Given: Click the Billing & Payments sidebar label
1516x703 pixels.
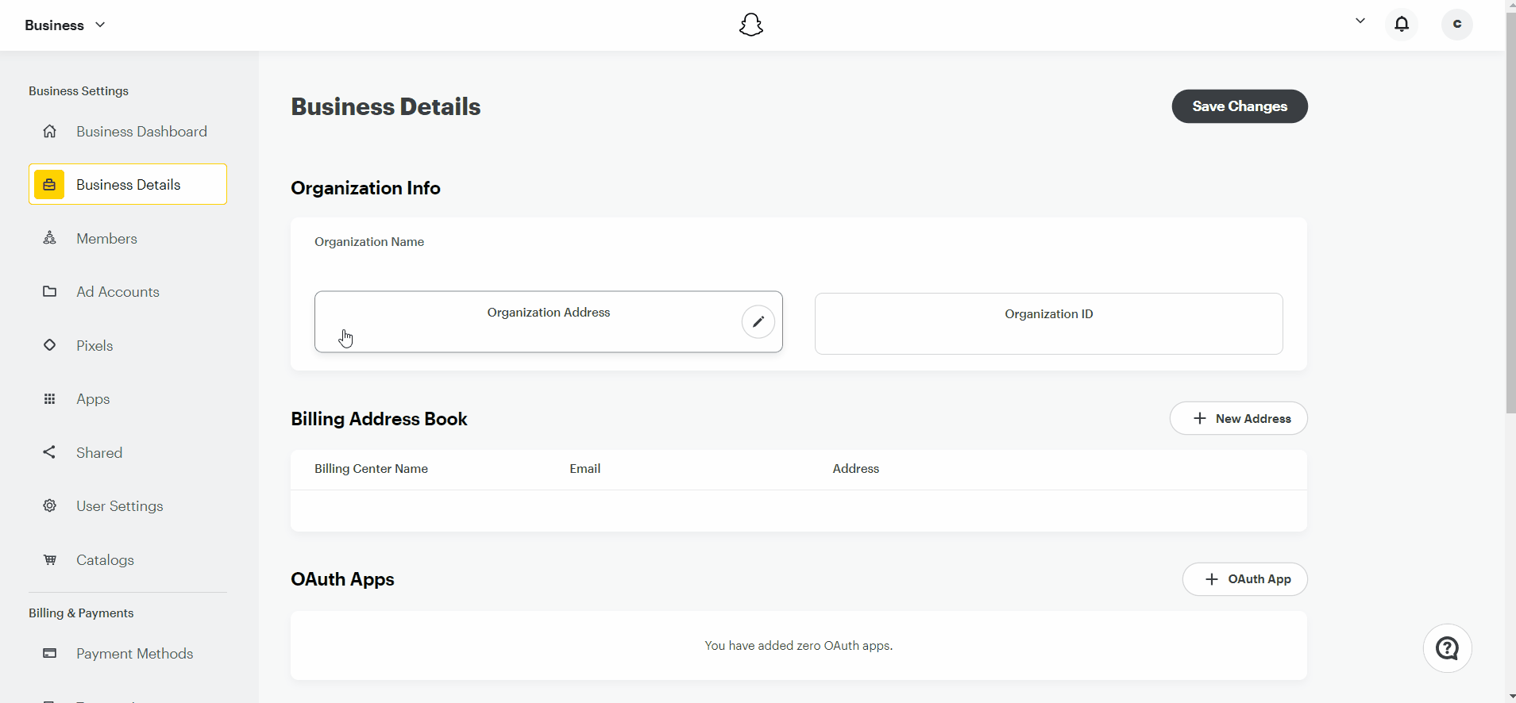Looking at the screenshot, I should tap(81, 613).
